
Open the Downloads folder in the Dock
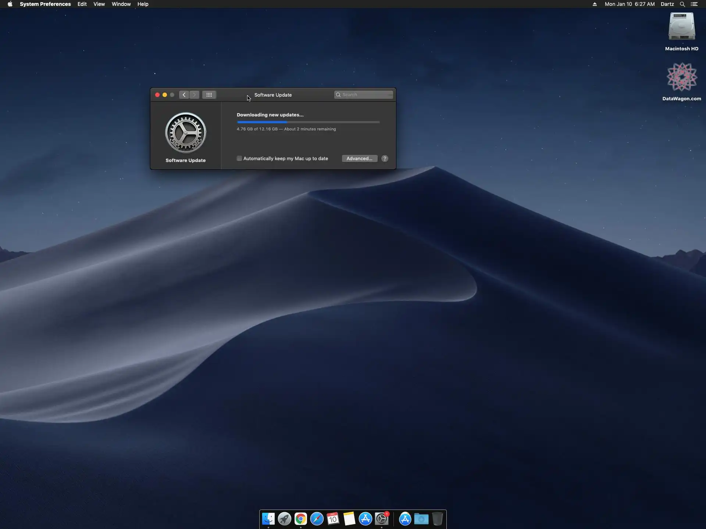421,519
